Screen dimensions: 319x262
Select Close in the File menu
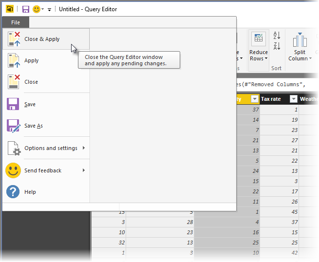[x=31, y=82]
